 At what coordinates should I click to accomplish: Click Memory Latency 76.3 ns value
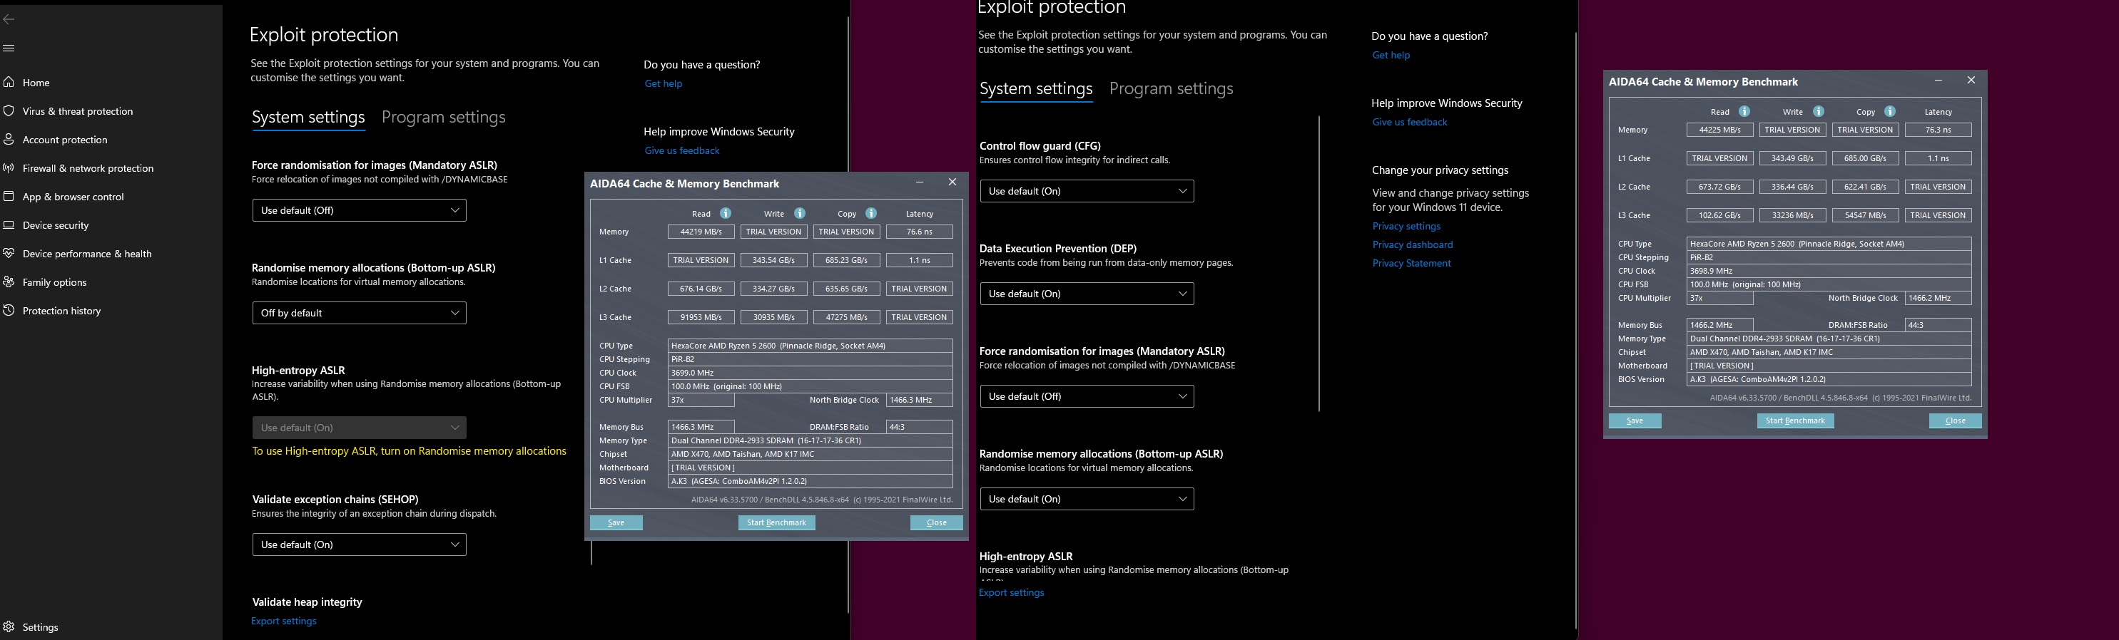tap(1939, 130)
